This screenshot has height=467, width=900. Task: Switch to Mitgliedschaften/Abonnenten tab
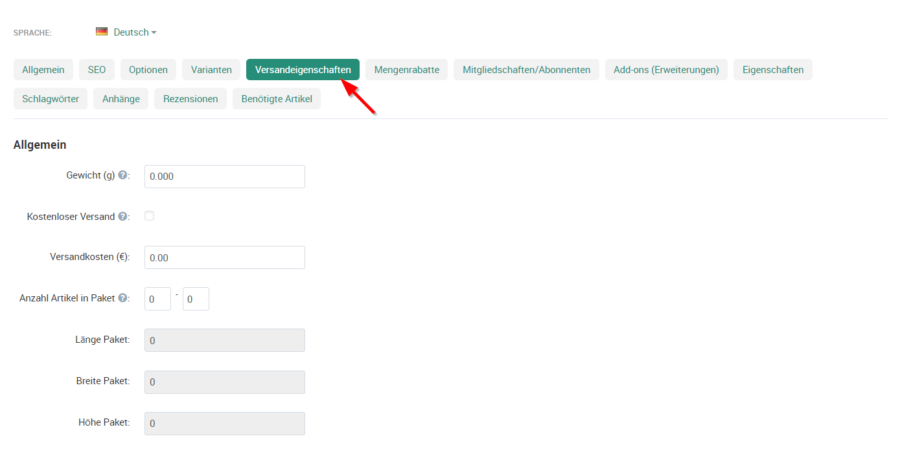(x=526, y=70)
